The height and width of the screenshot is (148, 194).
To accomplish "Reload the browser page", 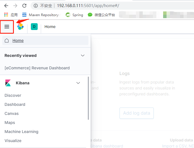I will click(24, 6).
